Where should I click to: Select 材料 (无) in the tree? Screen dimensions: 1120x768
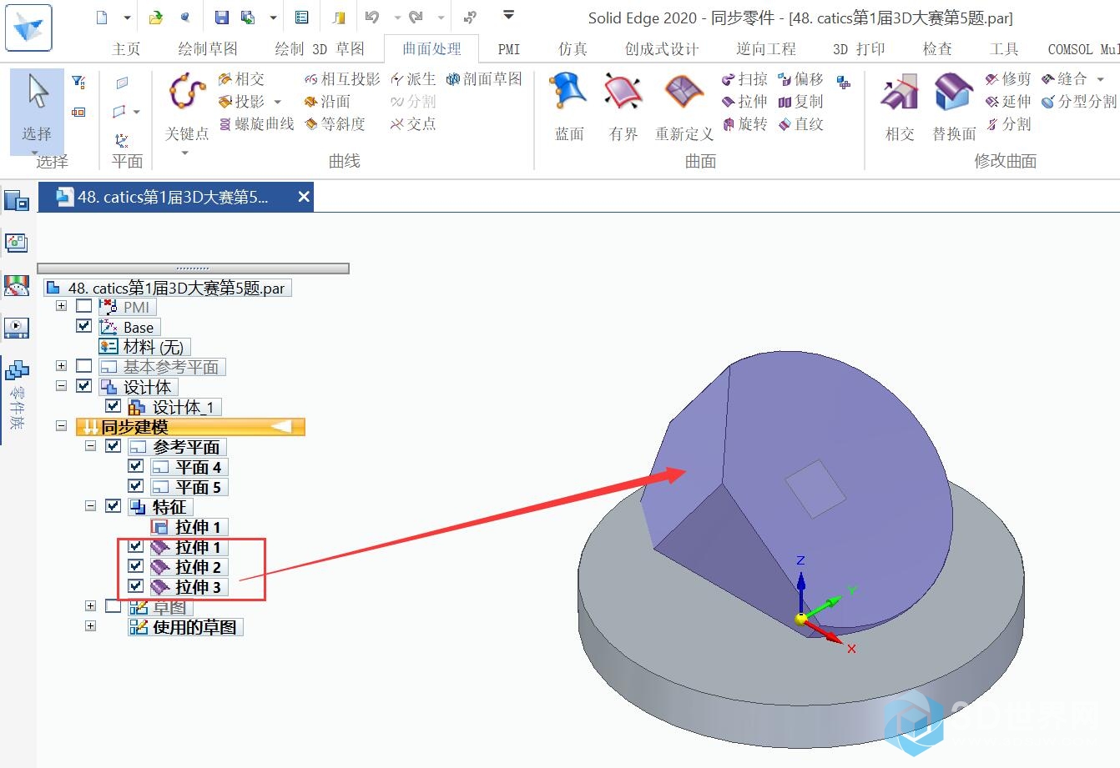click(x=144, y=347)
